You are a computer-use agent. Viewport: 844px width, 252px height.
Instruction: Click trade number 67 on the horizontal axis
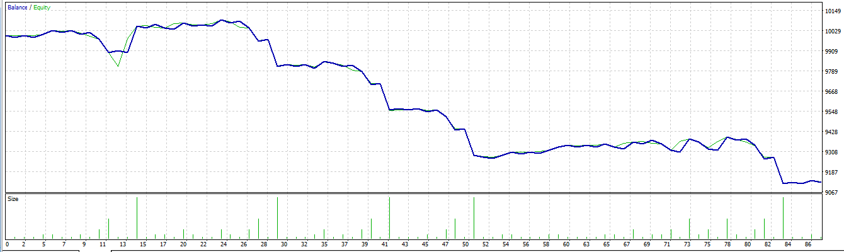coord(627,244)
